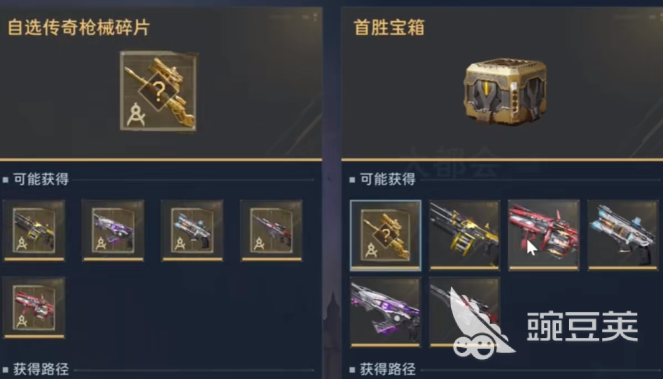The height and width of the screenshot is (379, 663).
Task: Choose the blue-white rifle reward in chest list
Action: 623,235
